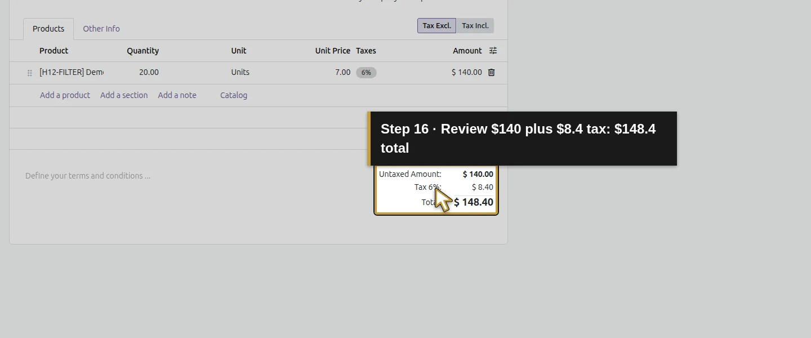
Task: Select the 6% tax tag
Action: (x=366, y=73)
